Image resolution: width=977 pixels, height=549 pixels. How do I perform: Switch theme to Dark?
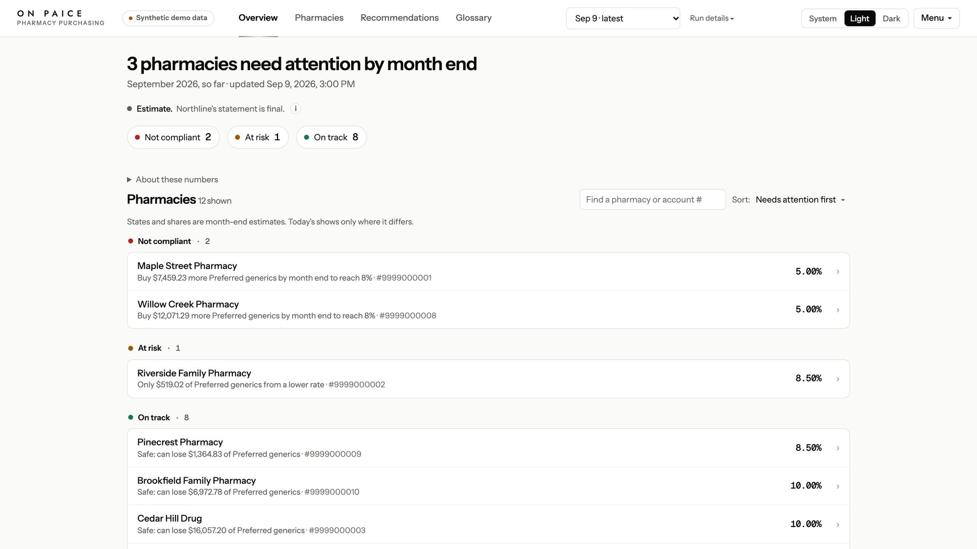891,19
